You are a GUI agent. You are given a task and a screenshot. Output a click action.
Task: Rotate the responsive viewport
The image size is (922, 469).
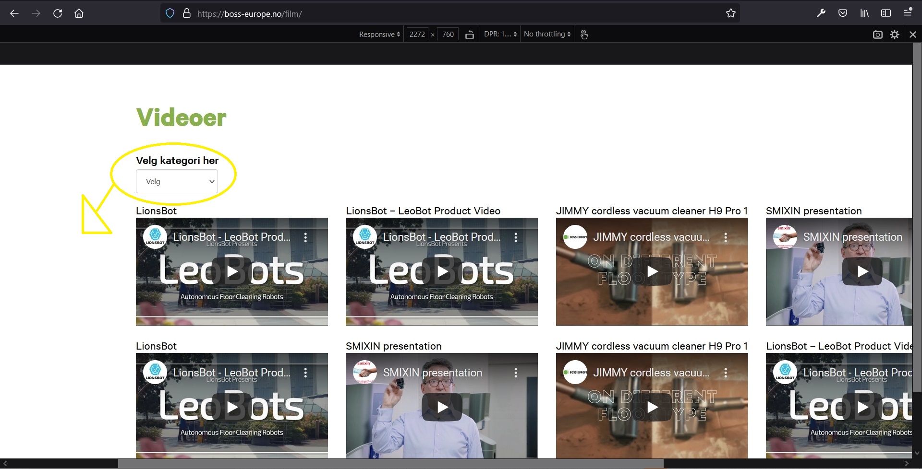(x=470, y=35)
